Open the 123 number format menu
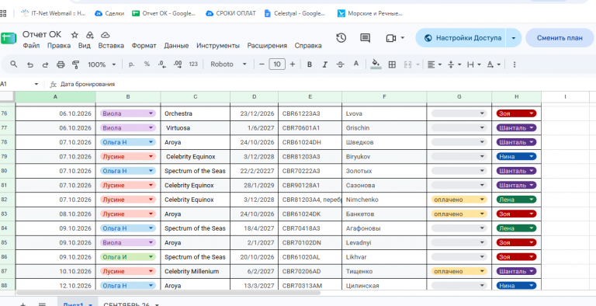This screenshot has height=306, width=596. 193,64
